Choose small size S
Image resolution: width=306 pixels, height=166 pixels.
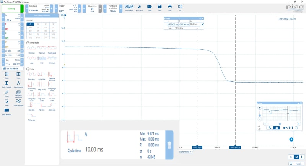click(x=291, y=157)
